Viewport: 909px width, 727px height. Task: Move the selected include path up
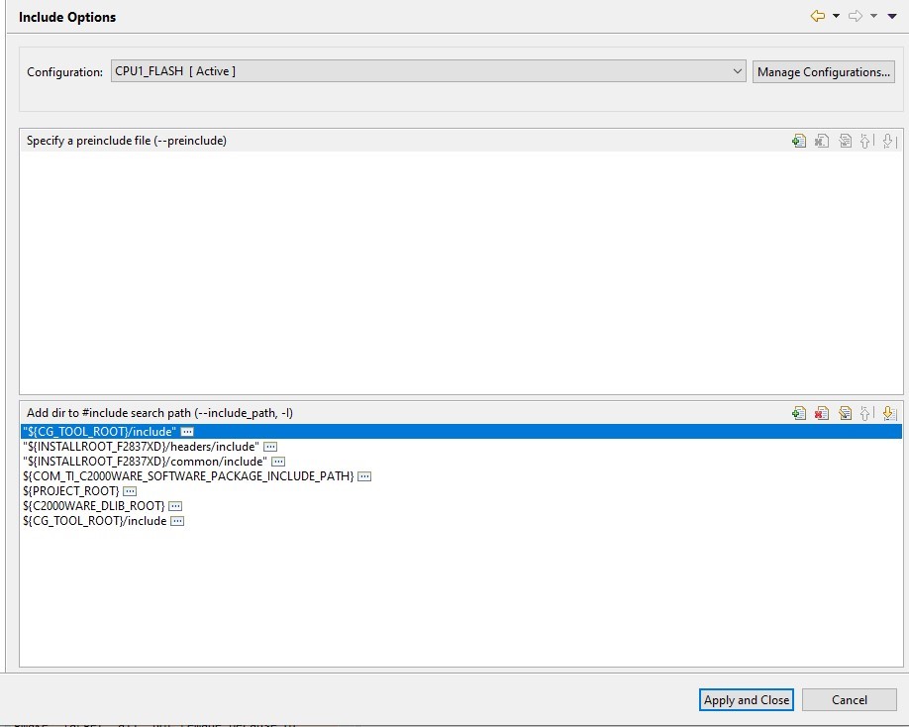pyautogui.click(x=866, y=413)
